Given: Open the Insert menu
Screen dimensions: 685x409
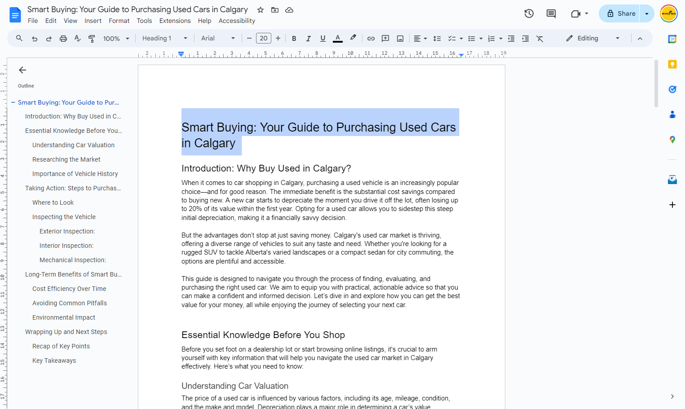Looking at the screenshot, I should 93,21.
